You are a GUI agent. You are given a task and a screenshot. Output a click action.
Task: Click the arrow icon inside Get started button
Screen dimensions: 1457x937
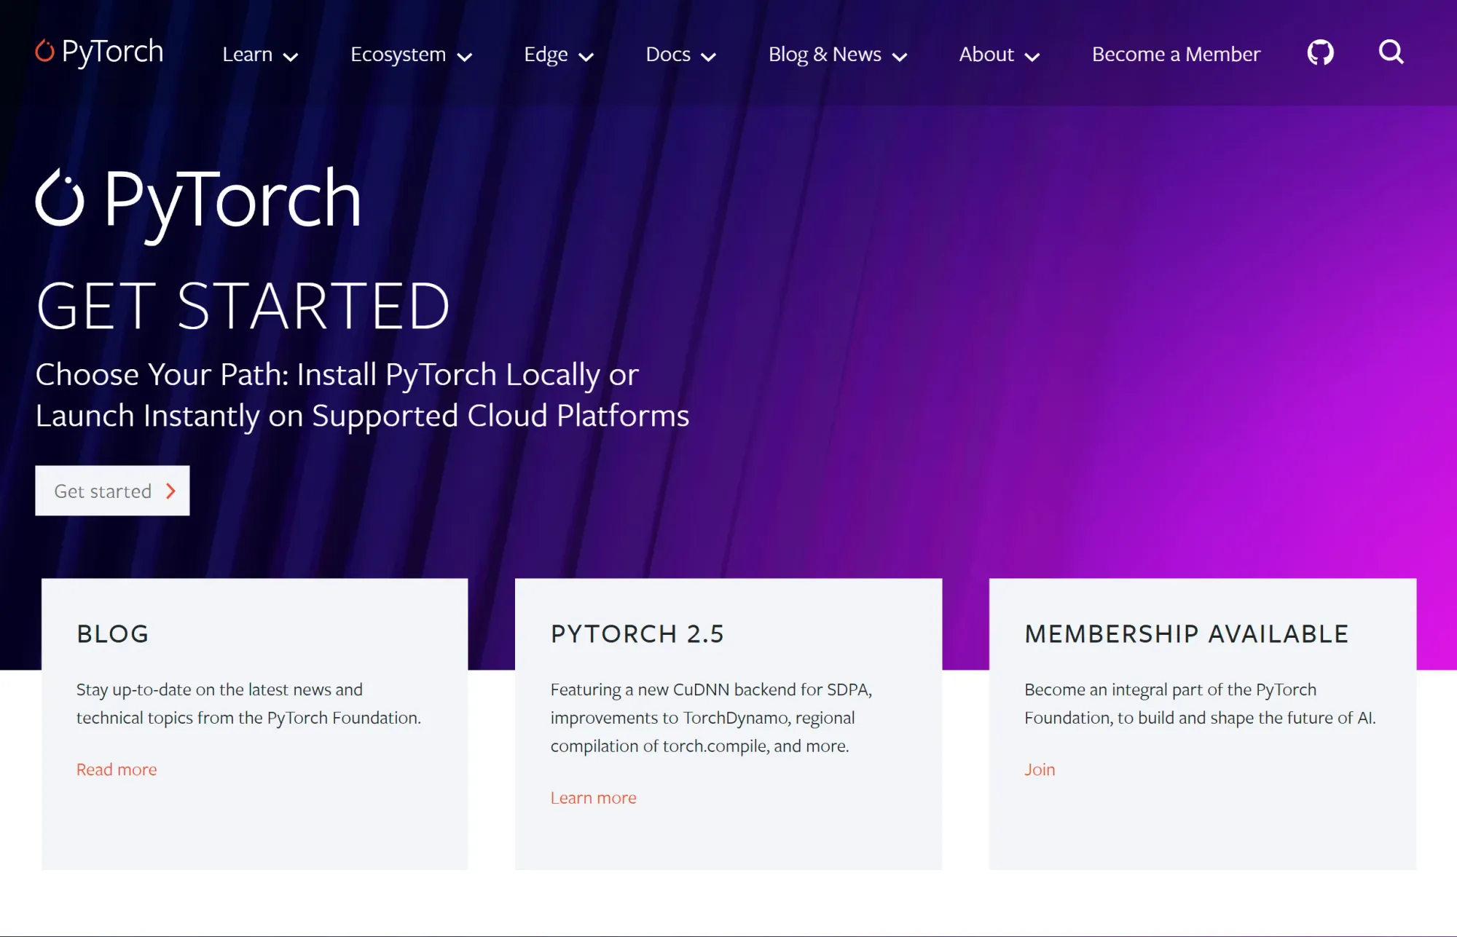click(170, 491)
